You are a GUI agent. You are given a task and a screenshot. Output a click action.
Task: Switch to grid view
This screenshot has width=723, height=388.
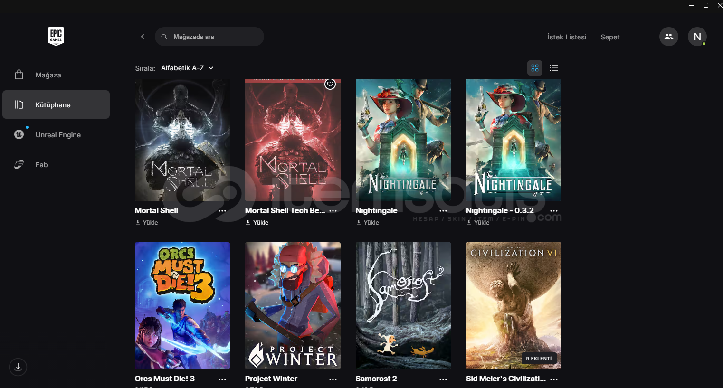[535, 68]
